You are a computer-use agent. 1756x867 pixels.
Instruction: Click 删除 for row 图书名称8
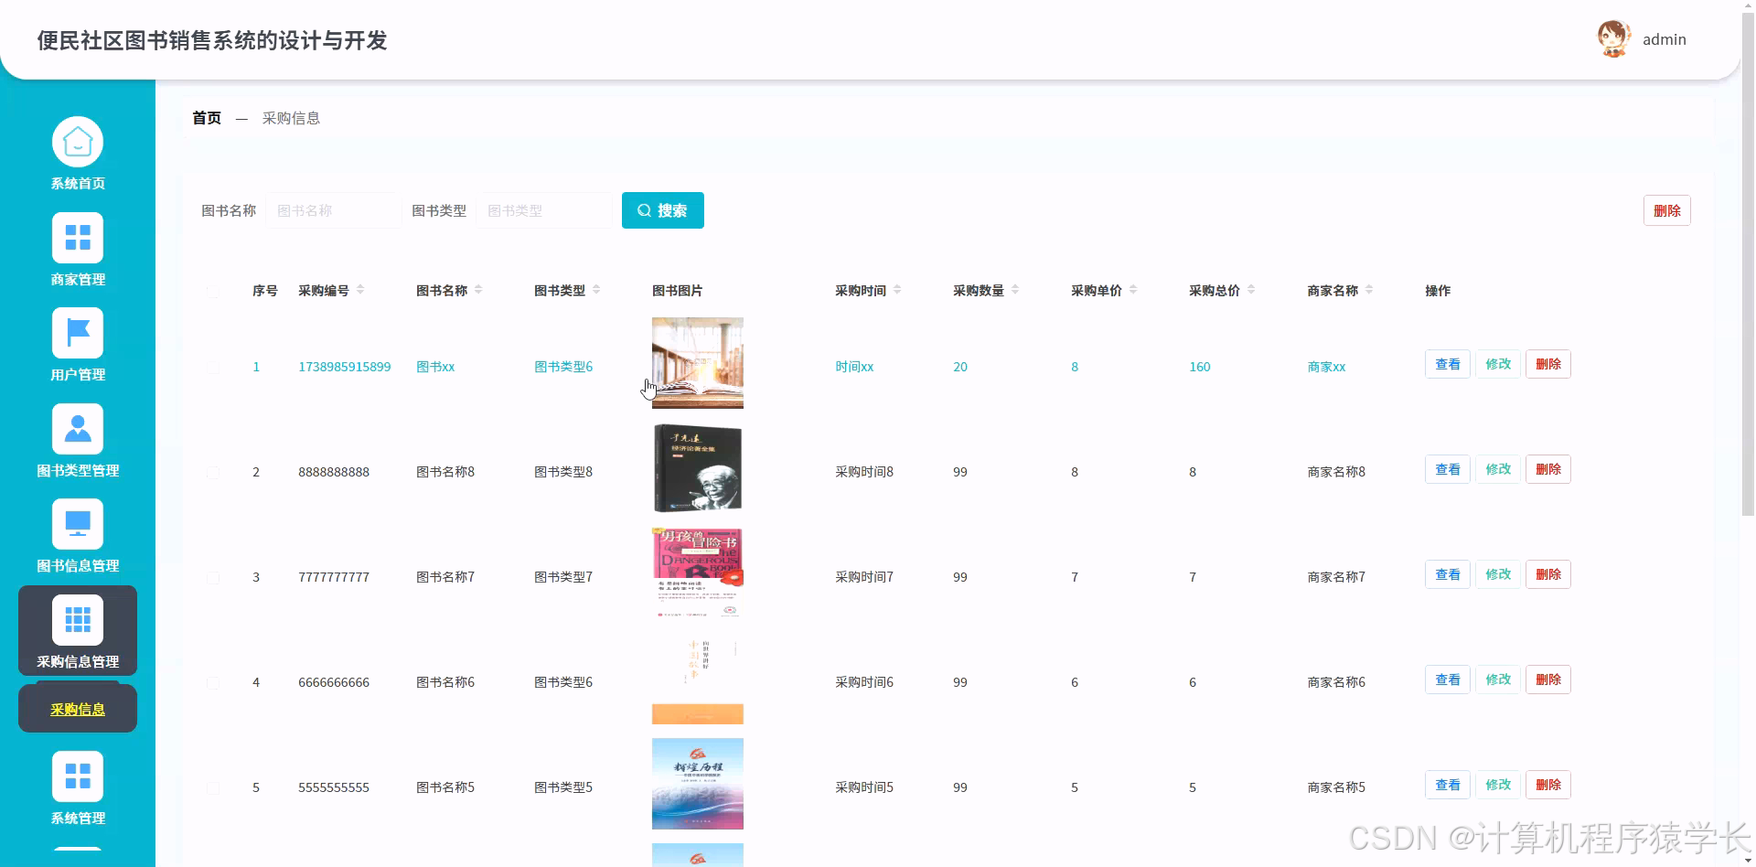click(1548, 469)
